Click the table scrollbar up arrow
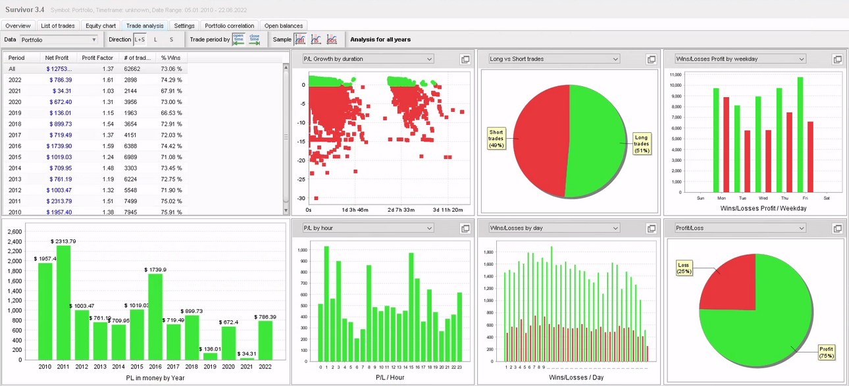This screenshot has height=386, width=849. [286, 67]
